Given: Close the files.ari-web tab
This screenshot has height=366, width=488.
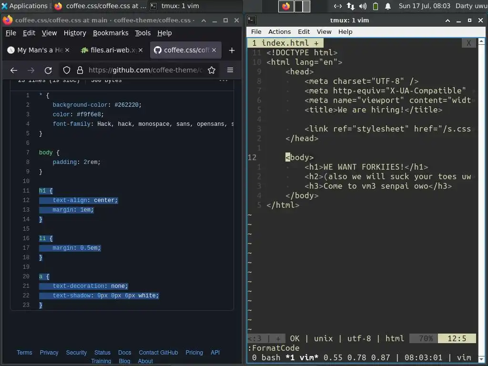Looking at the screenshot, I should pyautogui.click(x=141, y=50).
